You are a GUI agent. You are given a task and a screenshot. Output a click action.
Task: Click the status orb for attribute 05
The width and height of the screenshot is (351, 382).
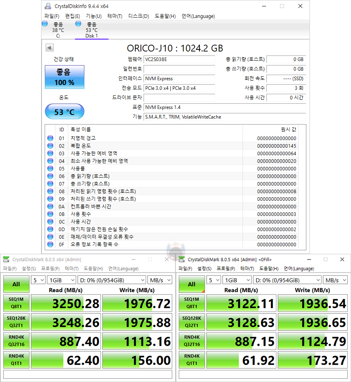[x=50, y=168]
